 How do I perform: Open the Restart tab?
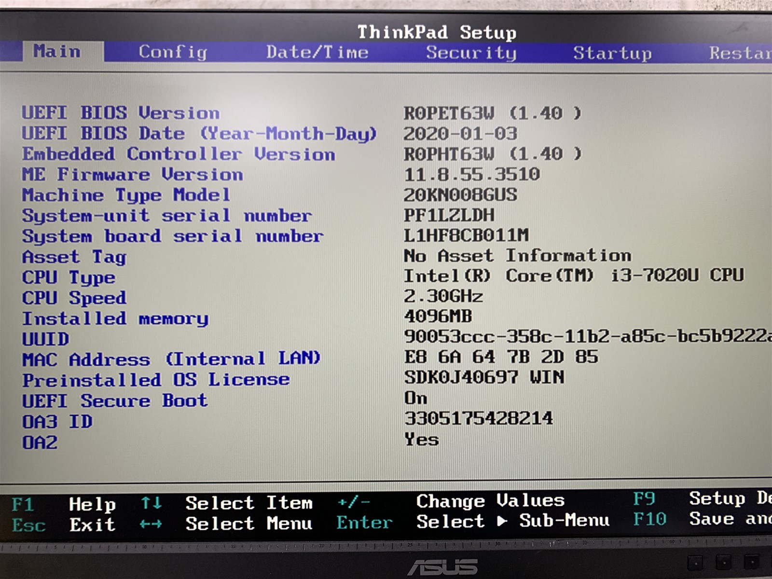740,53
